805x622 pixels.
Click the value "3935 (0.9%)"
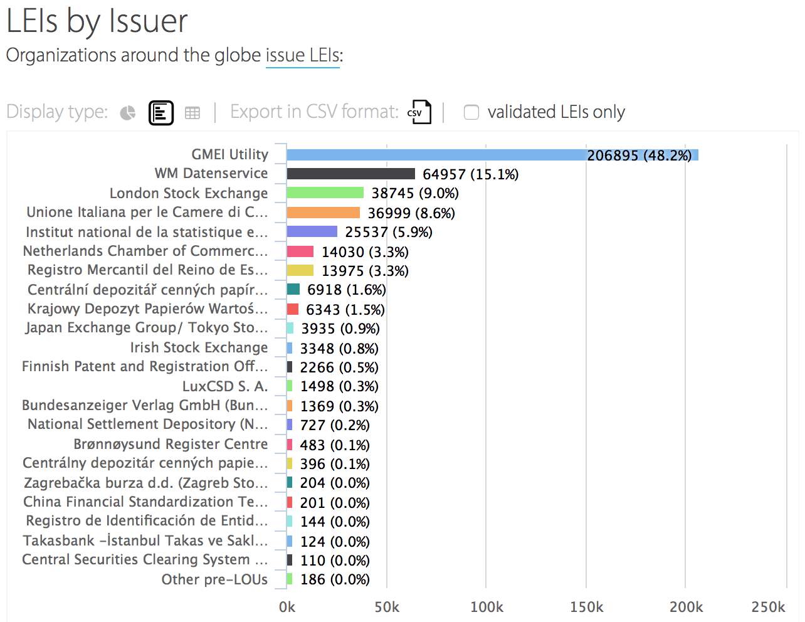pos(340,329)
